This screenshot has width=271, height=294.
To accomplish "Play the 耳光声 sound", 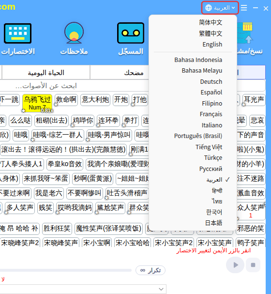I will click(254, 100).
